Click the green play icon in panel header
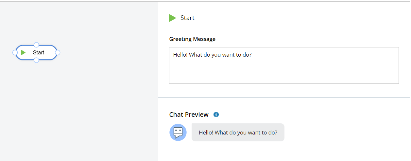This screenshot has width=411, height=161. point(172,18)
